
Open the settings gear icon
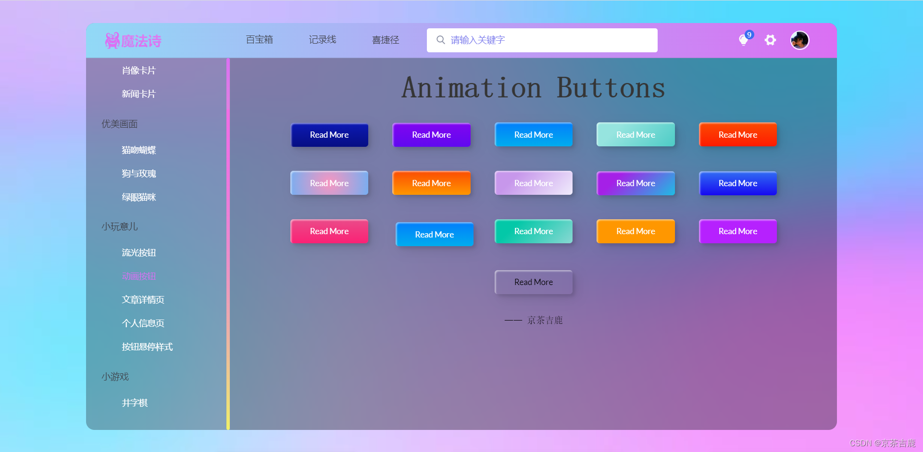tap(770, 40)
